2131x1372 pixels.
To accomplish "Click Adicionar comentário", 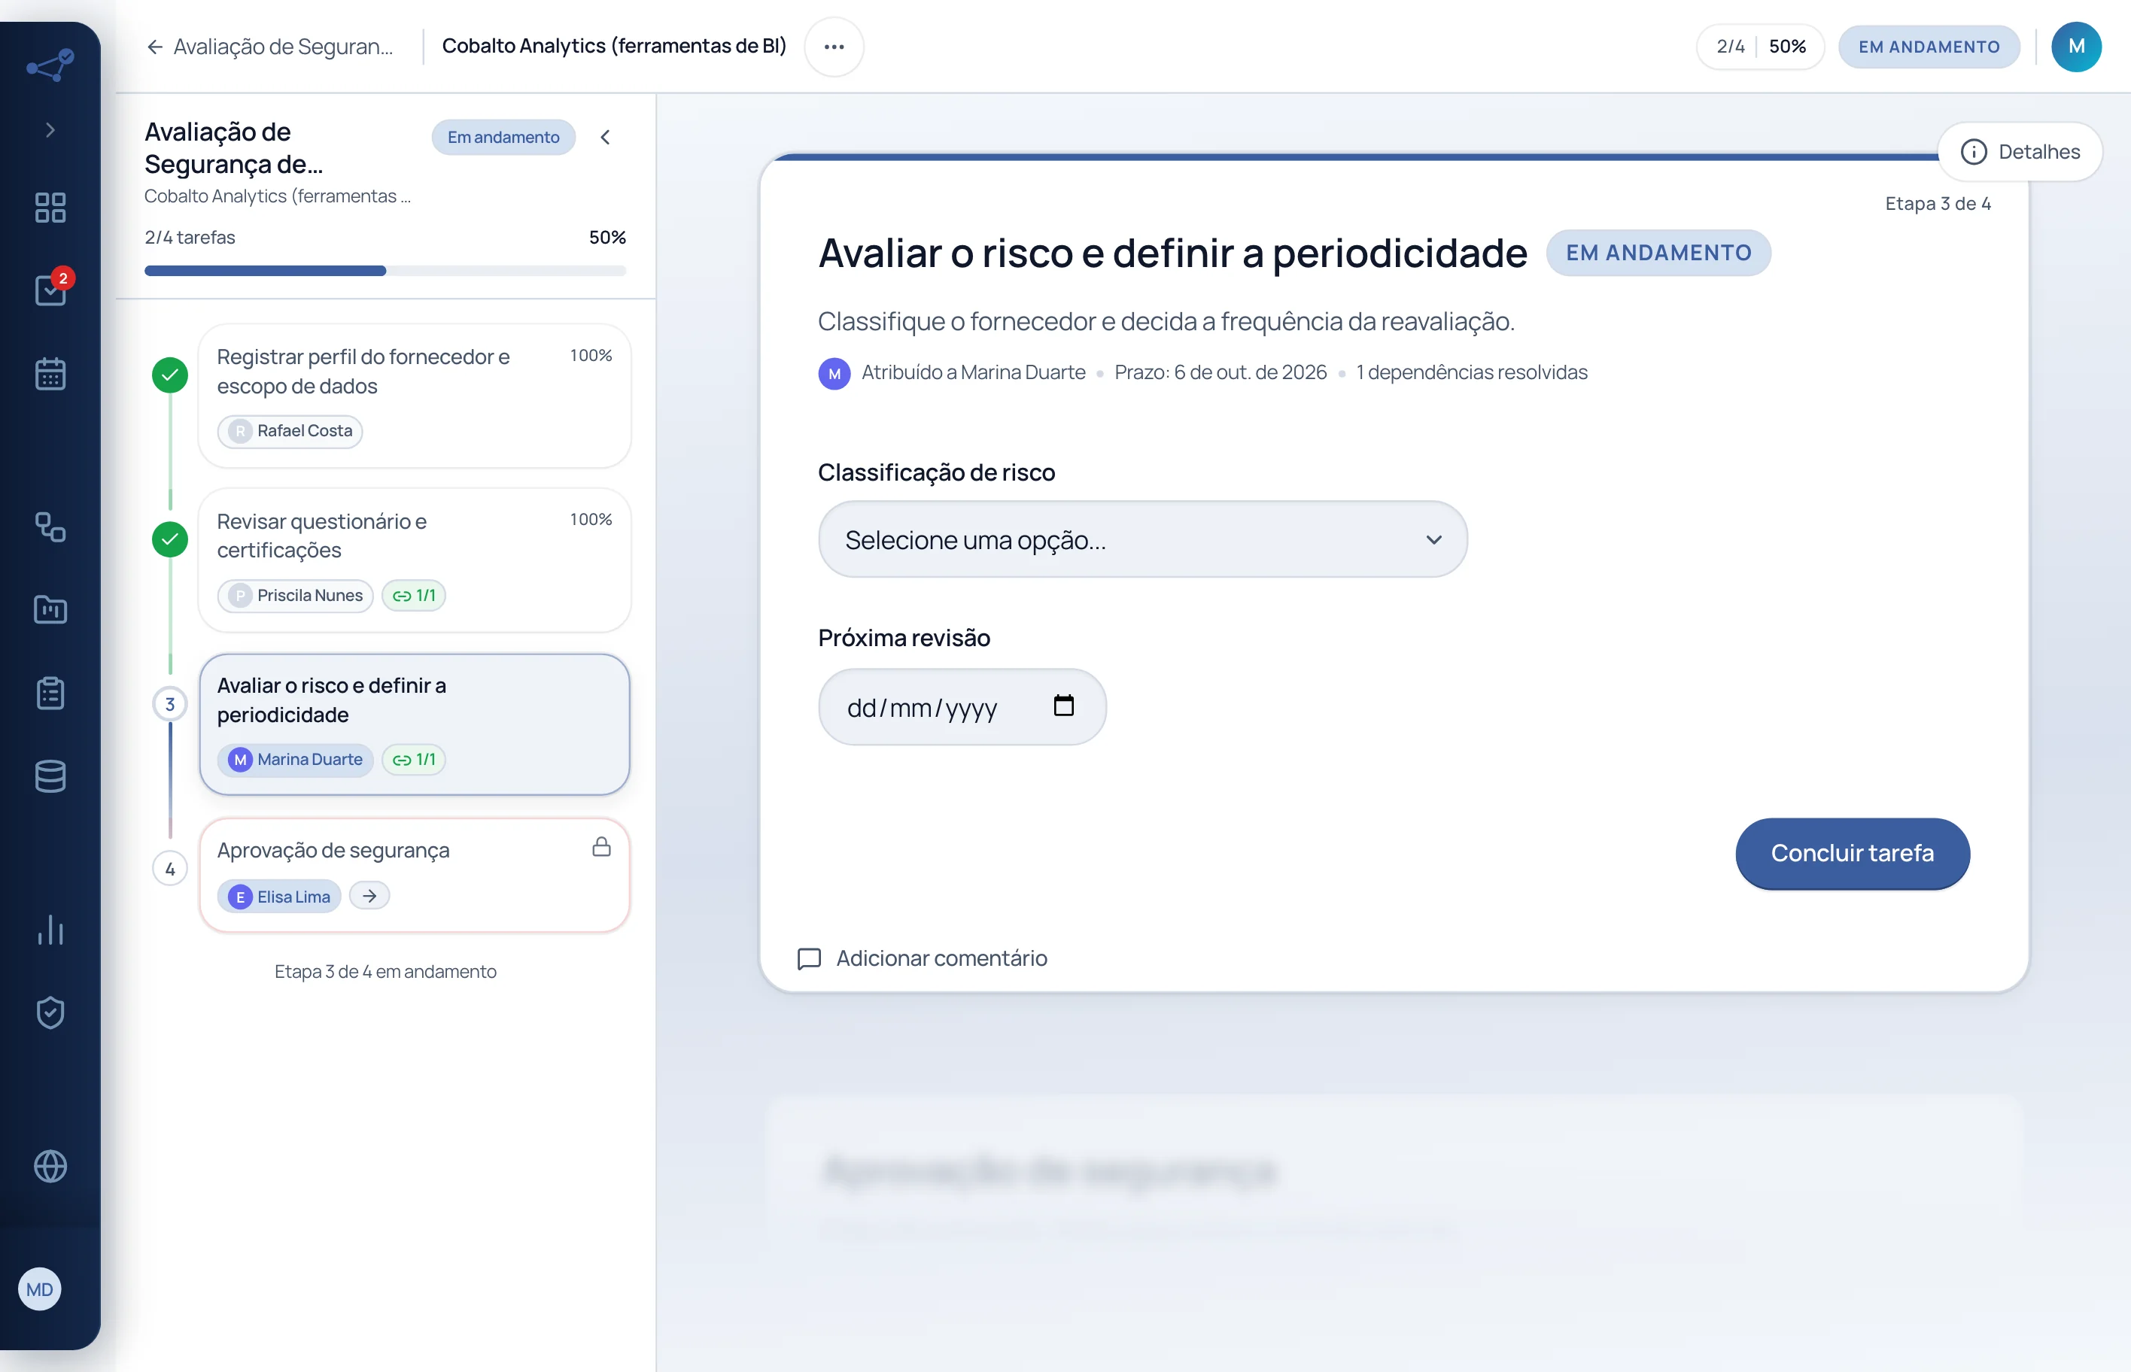I will pos(923,958).
